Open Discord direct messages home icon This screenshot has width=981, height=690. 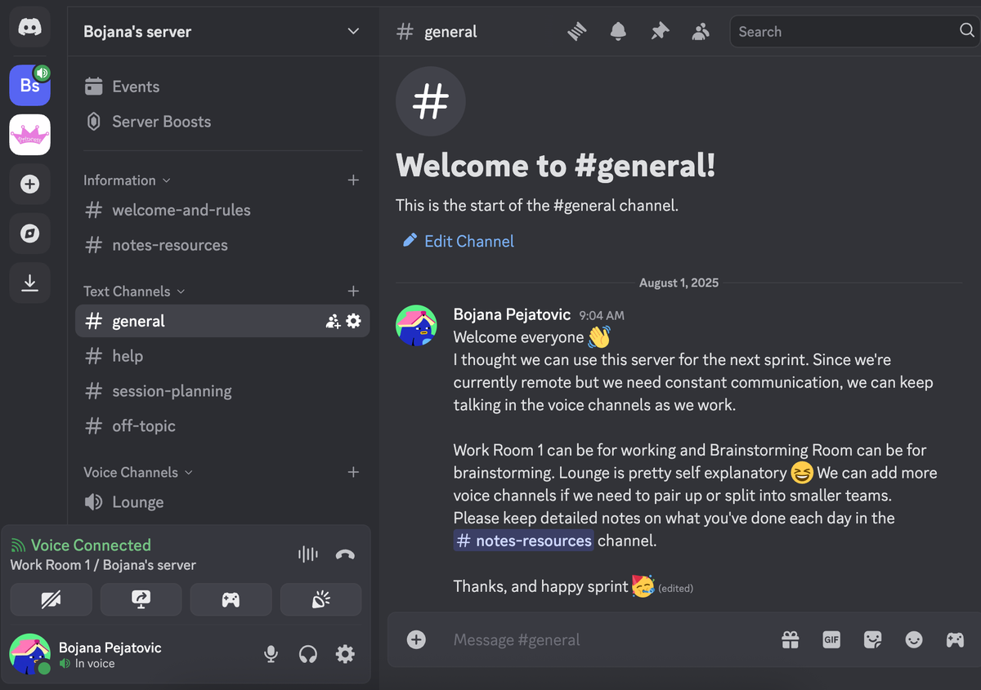29,28
